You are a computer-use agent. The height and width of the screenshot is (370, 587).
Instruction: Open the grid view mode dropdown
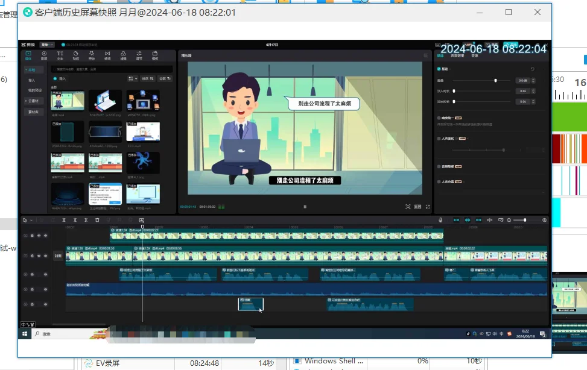pyautogui.click(x=133, y=78)
